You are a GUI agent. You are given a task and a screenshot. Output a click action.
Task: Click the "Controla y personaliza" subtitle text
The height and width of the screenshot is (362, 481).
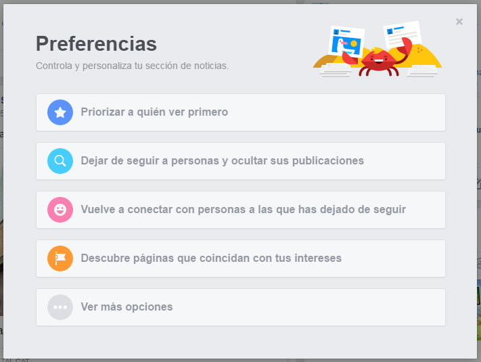click(132, 66)
